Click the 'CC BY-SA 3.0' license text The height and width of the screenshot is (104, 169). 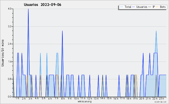tap(160, 102)
